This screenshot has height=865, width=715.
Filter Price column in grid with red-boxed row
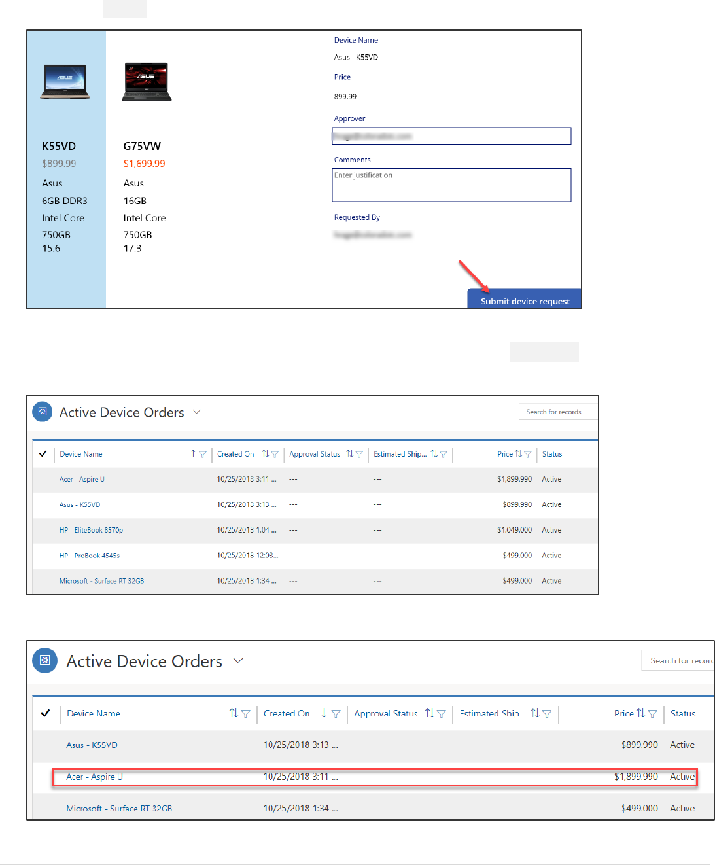click(652, 714)
